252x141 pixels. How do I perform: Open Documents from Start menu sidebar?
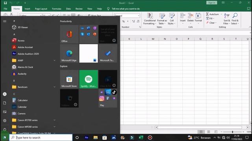pos(5,103)
